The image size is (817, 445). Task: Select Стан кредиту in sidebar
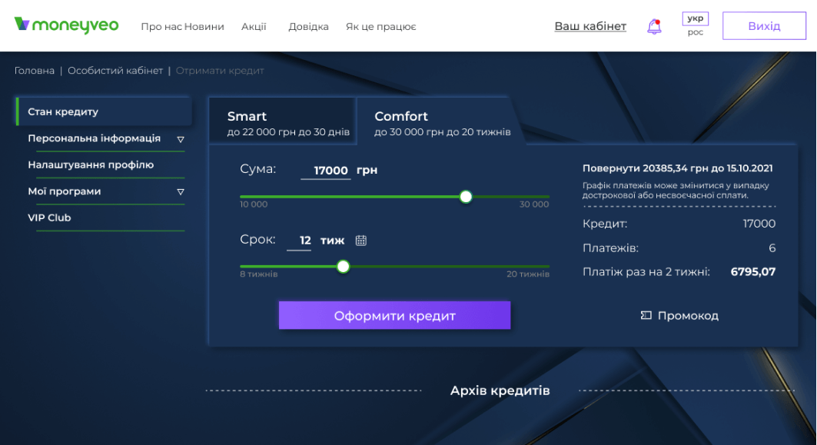105,111
